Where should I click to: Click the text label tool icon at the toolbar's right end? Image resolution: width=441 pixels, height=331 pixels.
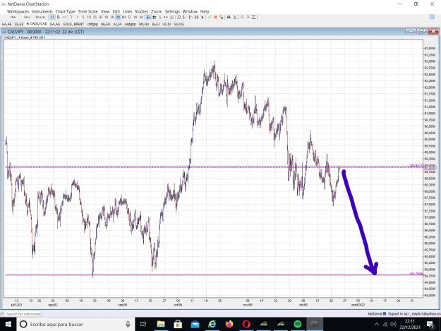253,17
